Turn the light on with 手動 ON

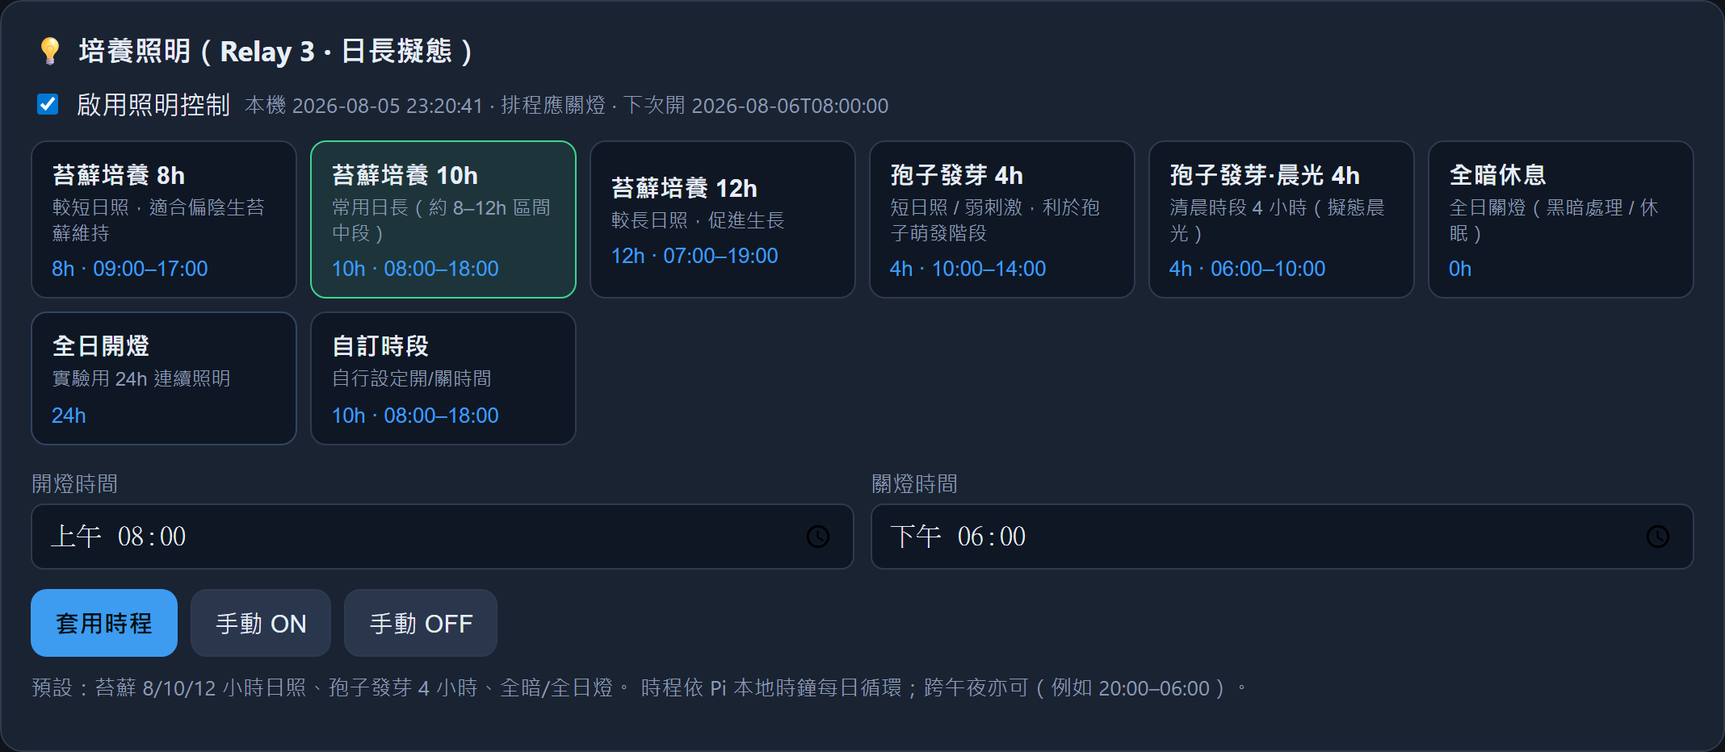[x=261, y=623]
